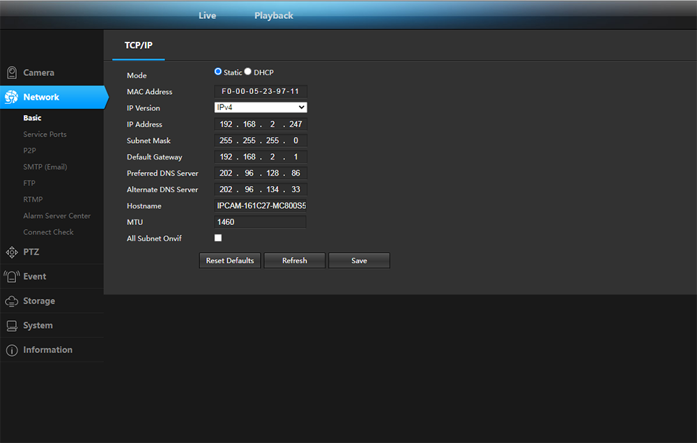Click the Reset Defaults button

(x=230, y=261)
